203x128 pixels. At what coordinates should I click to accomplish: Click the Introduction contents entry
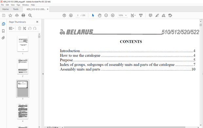tap(127, 51)
